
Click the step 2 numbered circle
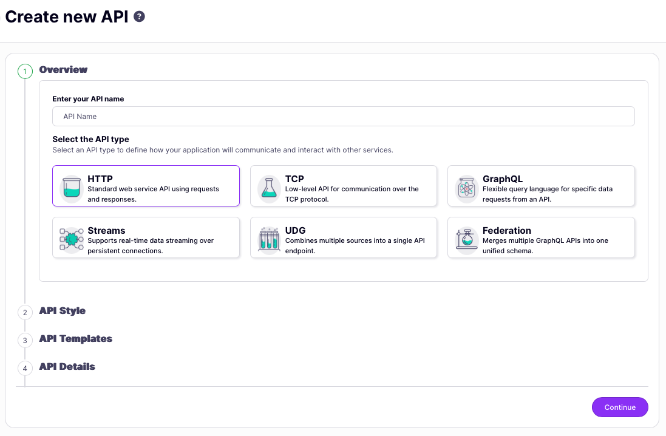point(25,312)
